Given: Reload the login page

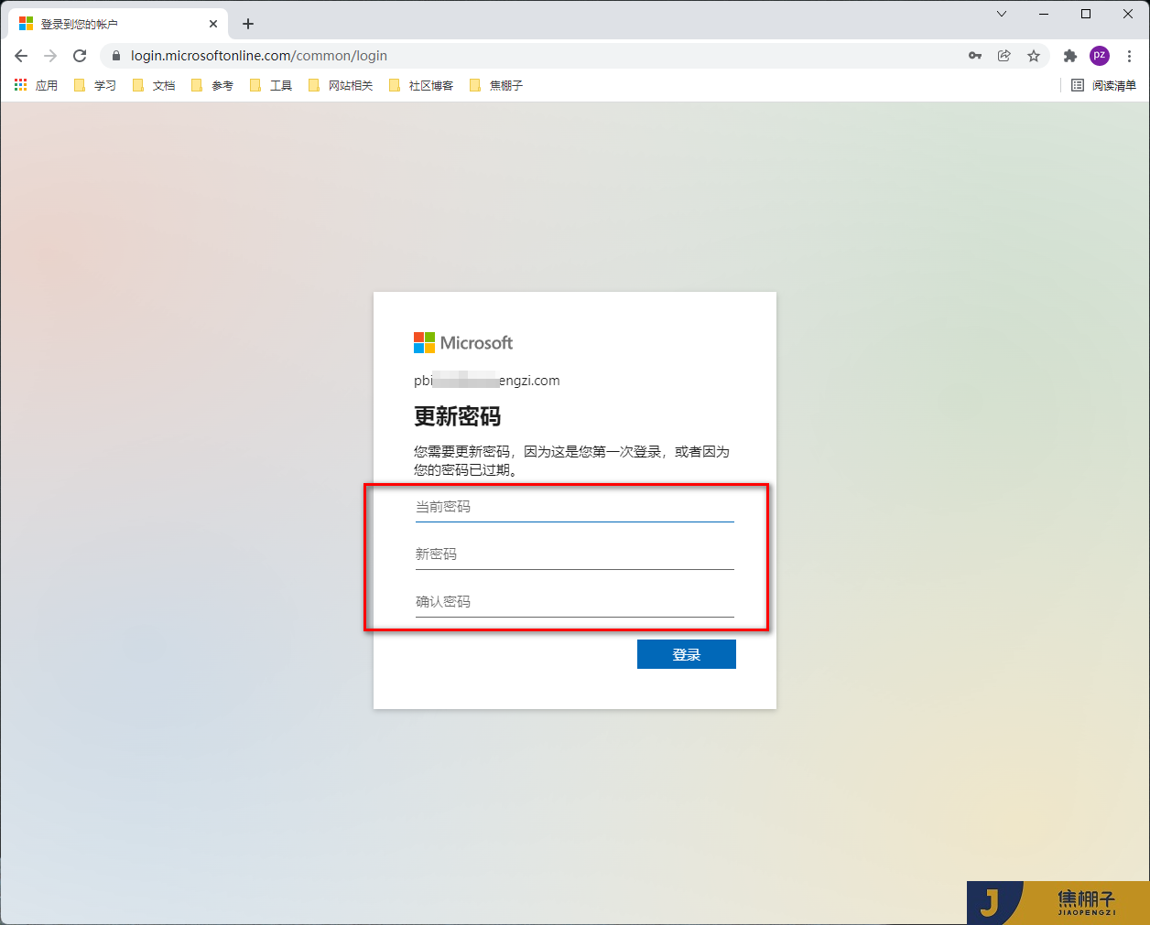Looking at the screenshot, I should [x=80, y=56].
